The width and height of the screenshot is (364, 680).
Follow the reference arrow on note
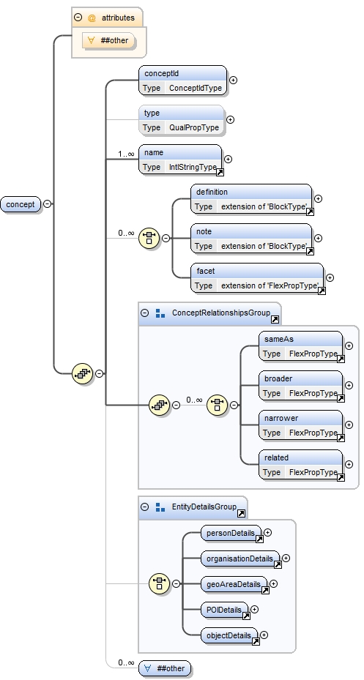pos(311,252)
